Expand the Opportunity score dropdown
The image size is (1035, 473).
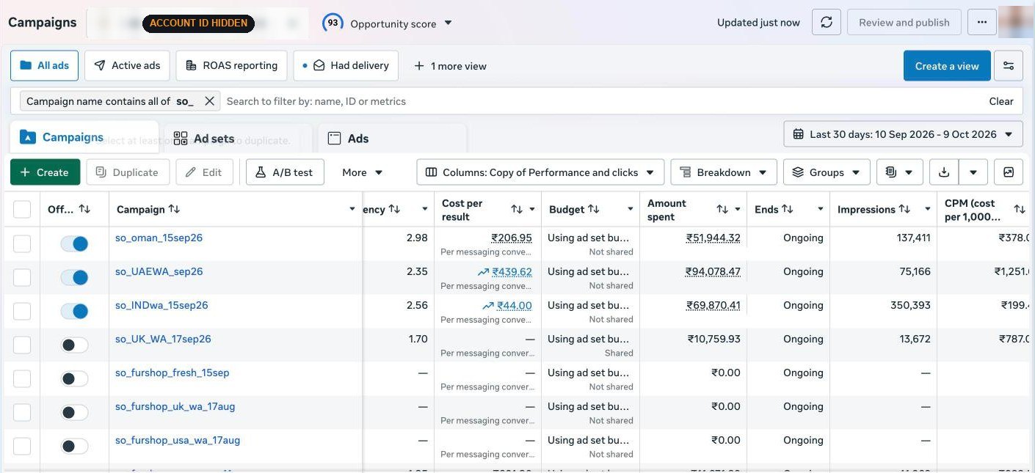(448, 23)
